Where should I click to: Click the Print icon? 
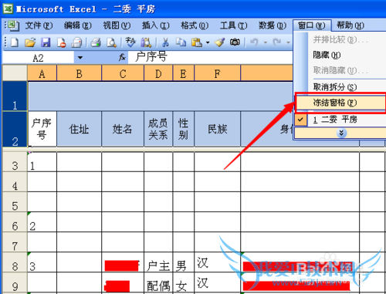pos(96,42)
